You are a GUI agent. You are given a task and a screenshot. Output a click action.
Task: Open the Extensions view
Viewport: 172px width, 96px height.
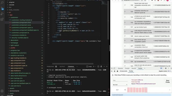pos(2,19)
